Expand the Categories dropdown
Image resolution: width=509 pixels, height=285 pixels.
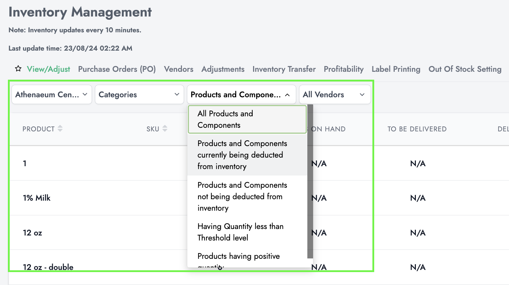(x=139, y=95)
